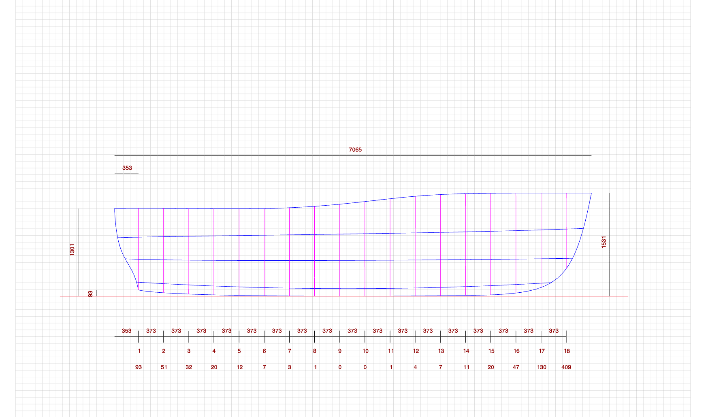706x417 pixels.
Task: Select the 51 offset value under station 2
Action: coord(164,367)
